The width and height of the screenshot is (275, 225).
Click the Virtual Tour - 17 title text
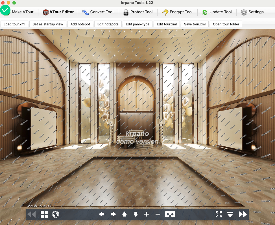(x=40, y=206)
